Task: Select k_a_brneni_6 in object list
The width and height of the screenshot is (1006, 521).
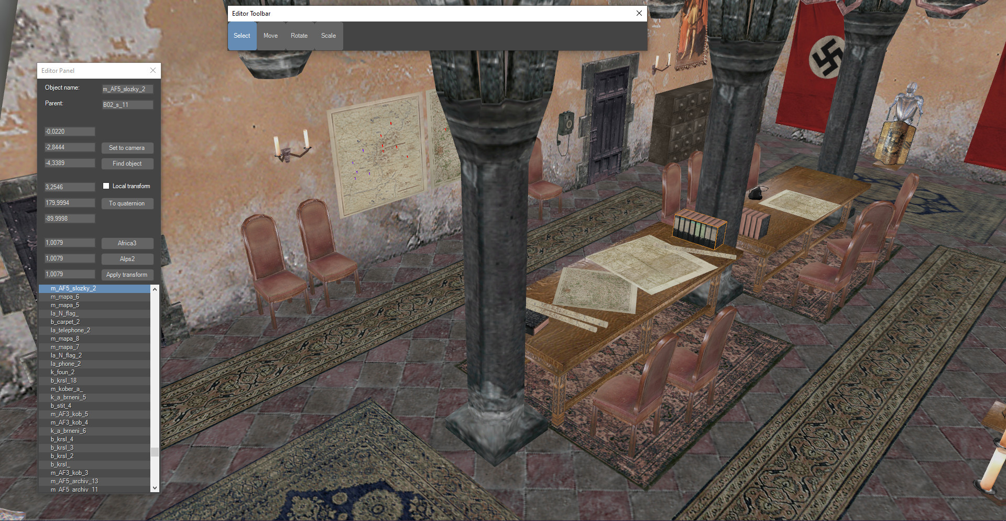Action: click(x=95, y=431)
